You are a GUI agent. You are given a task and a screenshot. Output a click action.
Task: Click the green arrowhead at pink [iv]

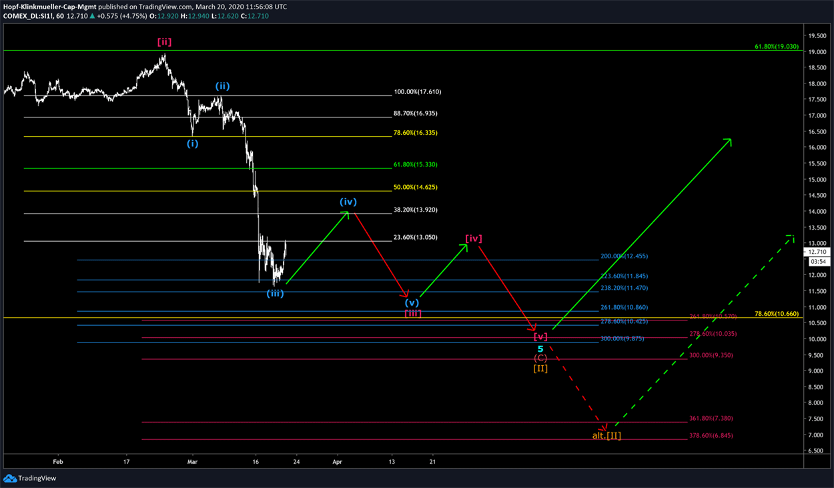coord(464,246)
